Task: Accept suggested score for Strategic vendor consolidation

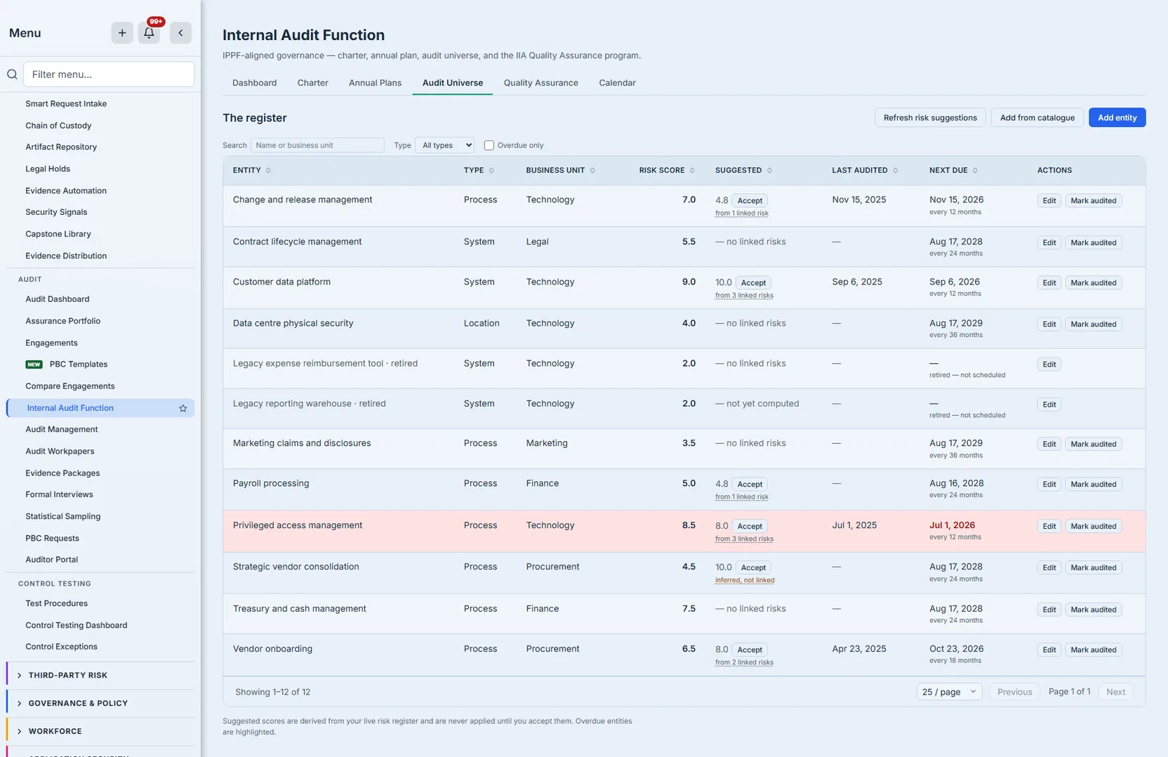Action: (753, 567)
